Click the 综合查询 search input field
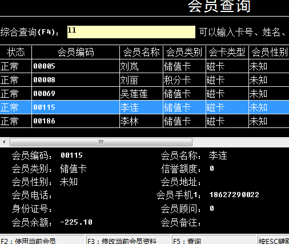 (131, 32)
